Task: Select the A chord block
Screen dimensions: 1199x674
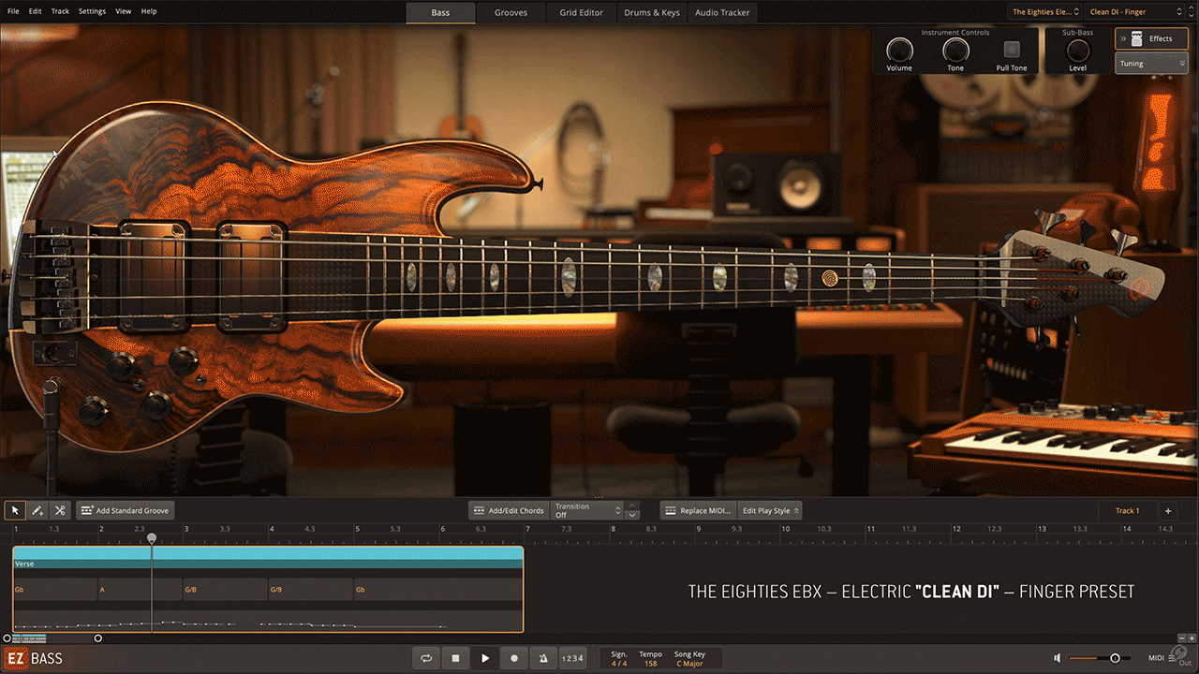Action: coord(140,590)
